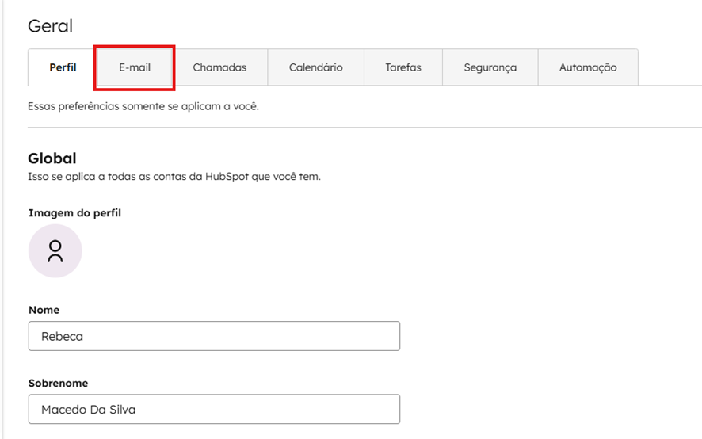
Task: Click the 'Essas preferências' description text
Action: click(x=143, y=106)
